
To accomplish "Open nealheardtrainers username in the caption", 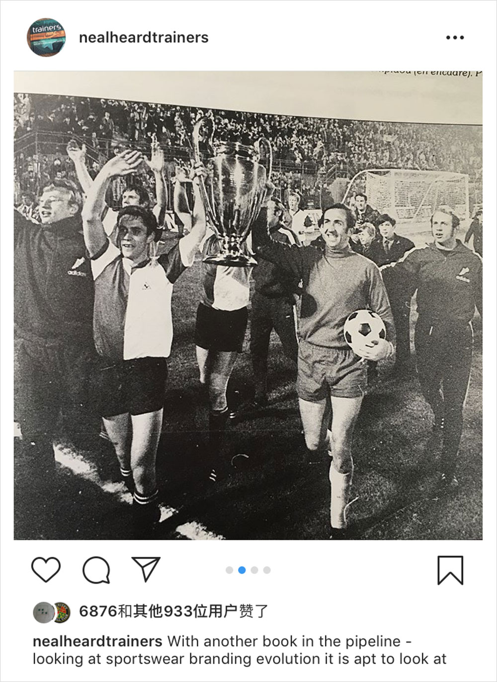I will (97, 641).
